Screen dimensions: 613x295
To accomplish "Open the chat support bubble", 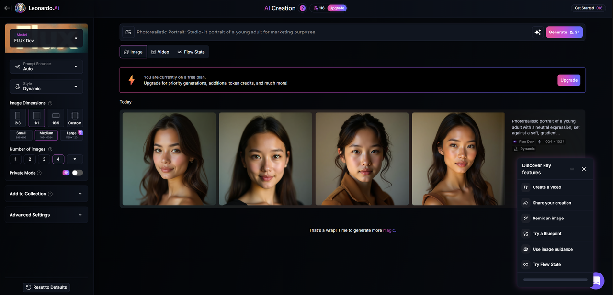I will click(x=597, y=281).
